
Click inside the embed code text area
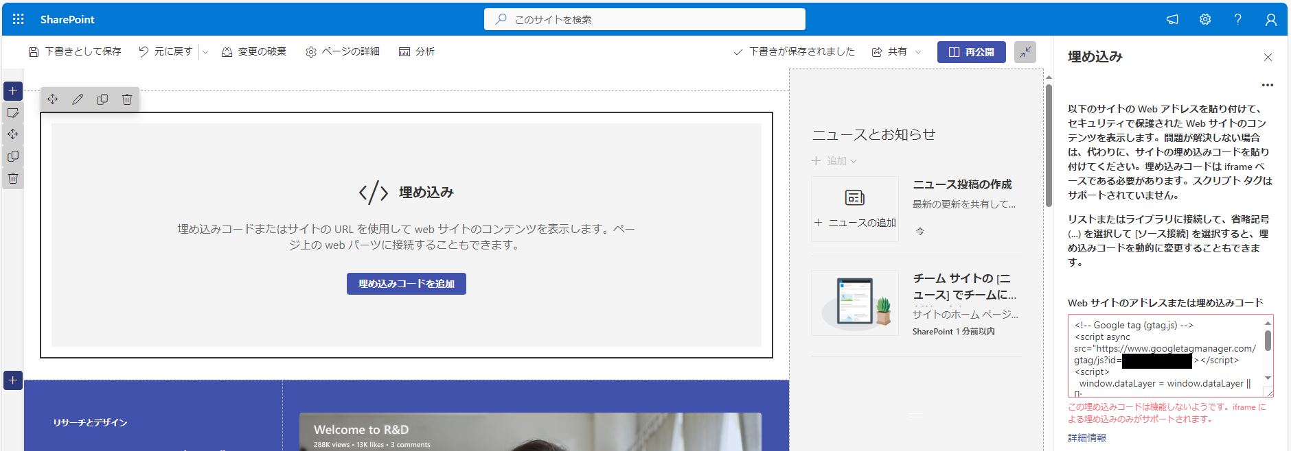tap(1170, 355)
